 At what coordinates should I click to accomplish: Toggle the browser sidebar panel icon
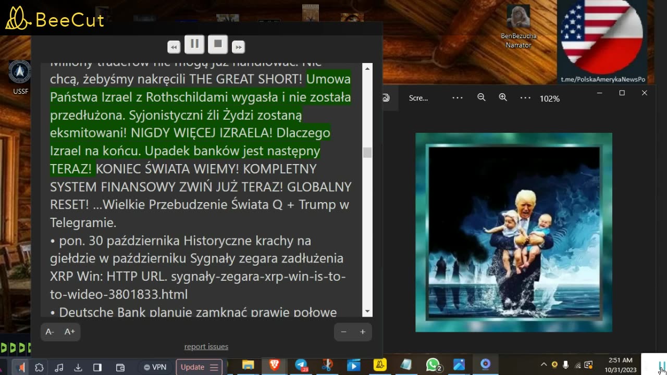click(x=97, y=368)
